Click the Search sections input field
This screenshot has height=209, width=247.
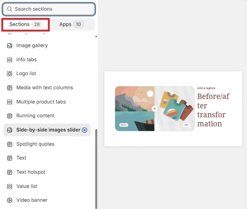click(x=49, y=9)
